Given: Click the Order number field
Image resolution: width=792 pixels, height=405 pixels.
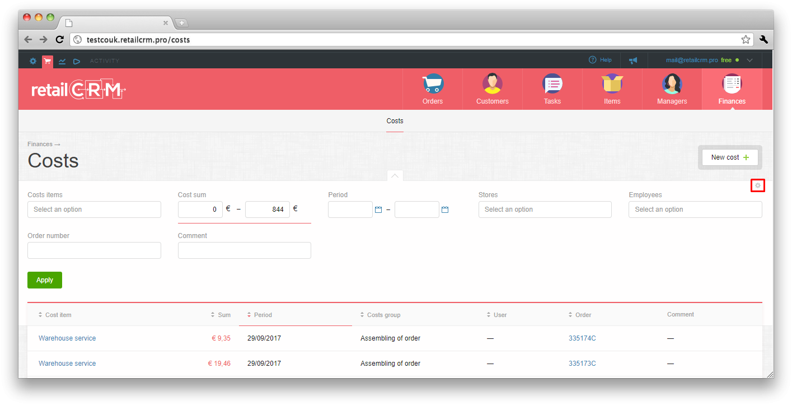Looking at the screenshot, I should (x=94, y=250).
